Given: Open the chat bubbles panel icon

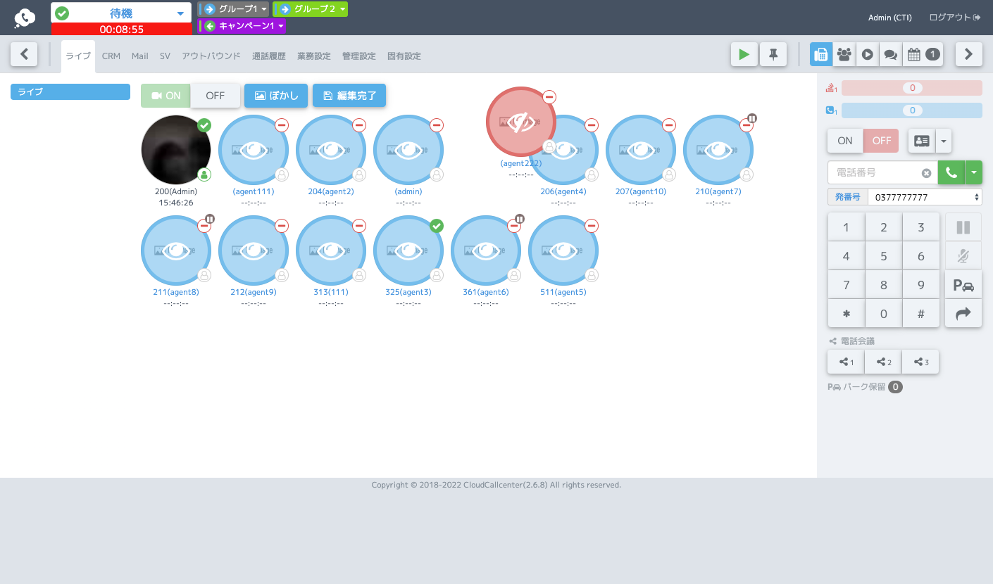Looking at the screenshot, I should [x=891, y=54].
